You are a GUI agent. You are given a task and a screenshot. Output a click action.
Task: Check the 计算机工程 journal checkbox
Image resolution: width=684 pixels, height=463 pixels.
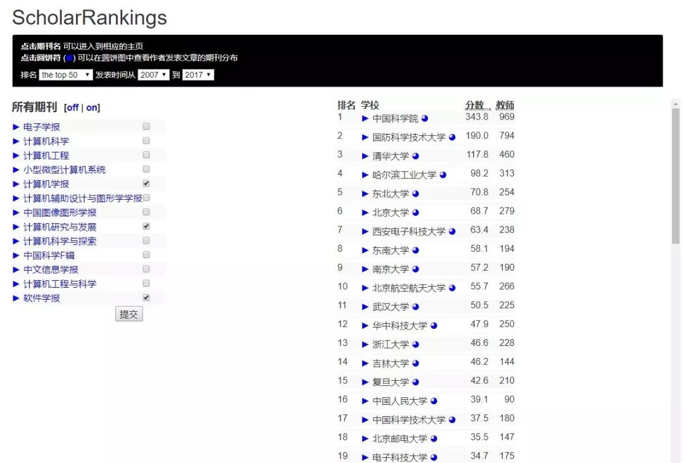(146, 154)
